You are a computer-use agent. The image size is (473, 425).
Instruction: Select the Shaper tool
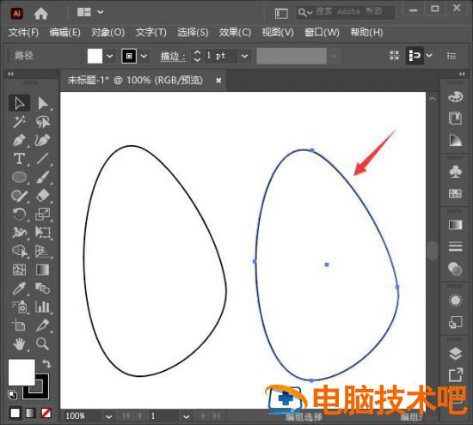(19, 196)
